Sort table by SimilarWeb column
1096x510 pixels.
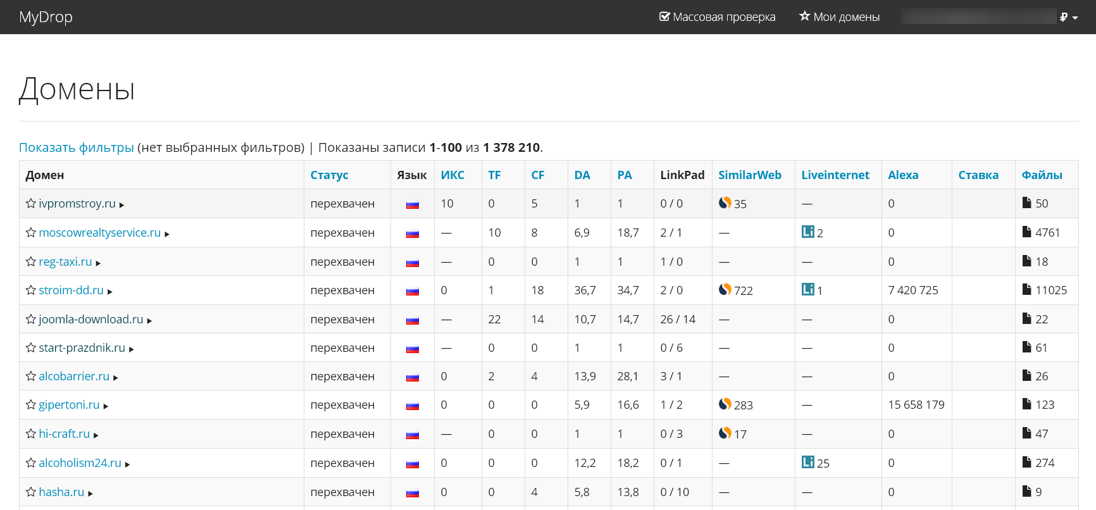pyautogui.click(x=750, y=175)
